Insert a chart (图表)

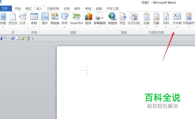pyautogui.click(x=88, y=19)
